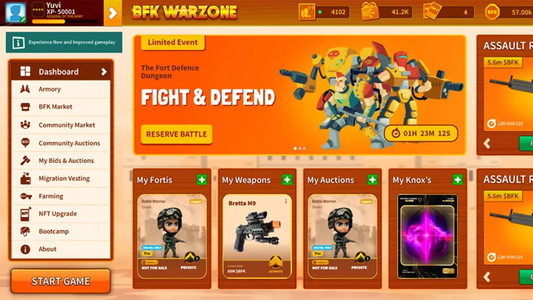
Task: Add a weapon via My Weapons plus
Action: click(x=287, y=180)
